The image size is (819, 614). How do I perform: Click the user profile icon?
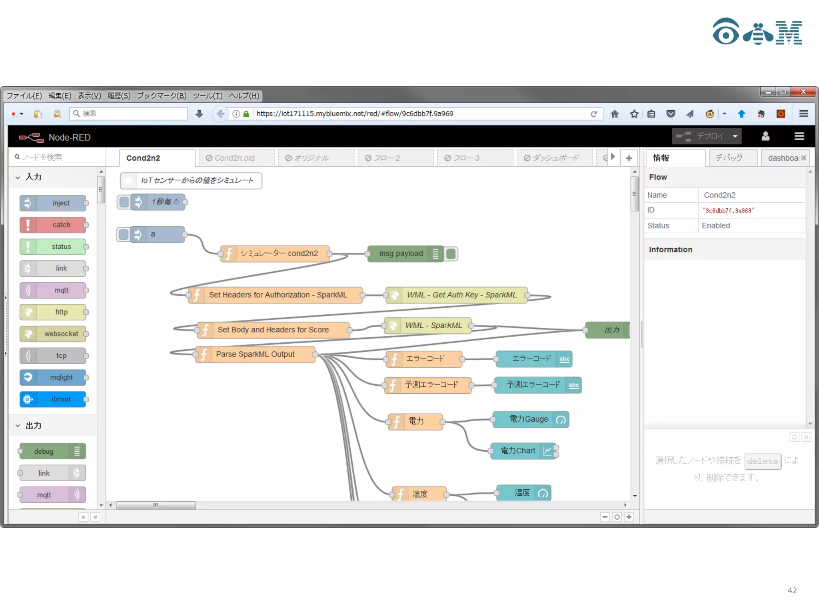[765, 137]
